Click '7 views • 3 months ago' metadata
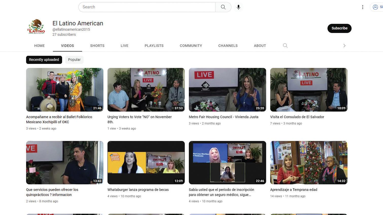This screenshot has height=215, width=383. pos(286,123)
